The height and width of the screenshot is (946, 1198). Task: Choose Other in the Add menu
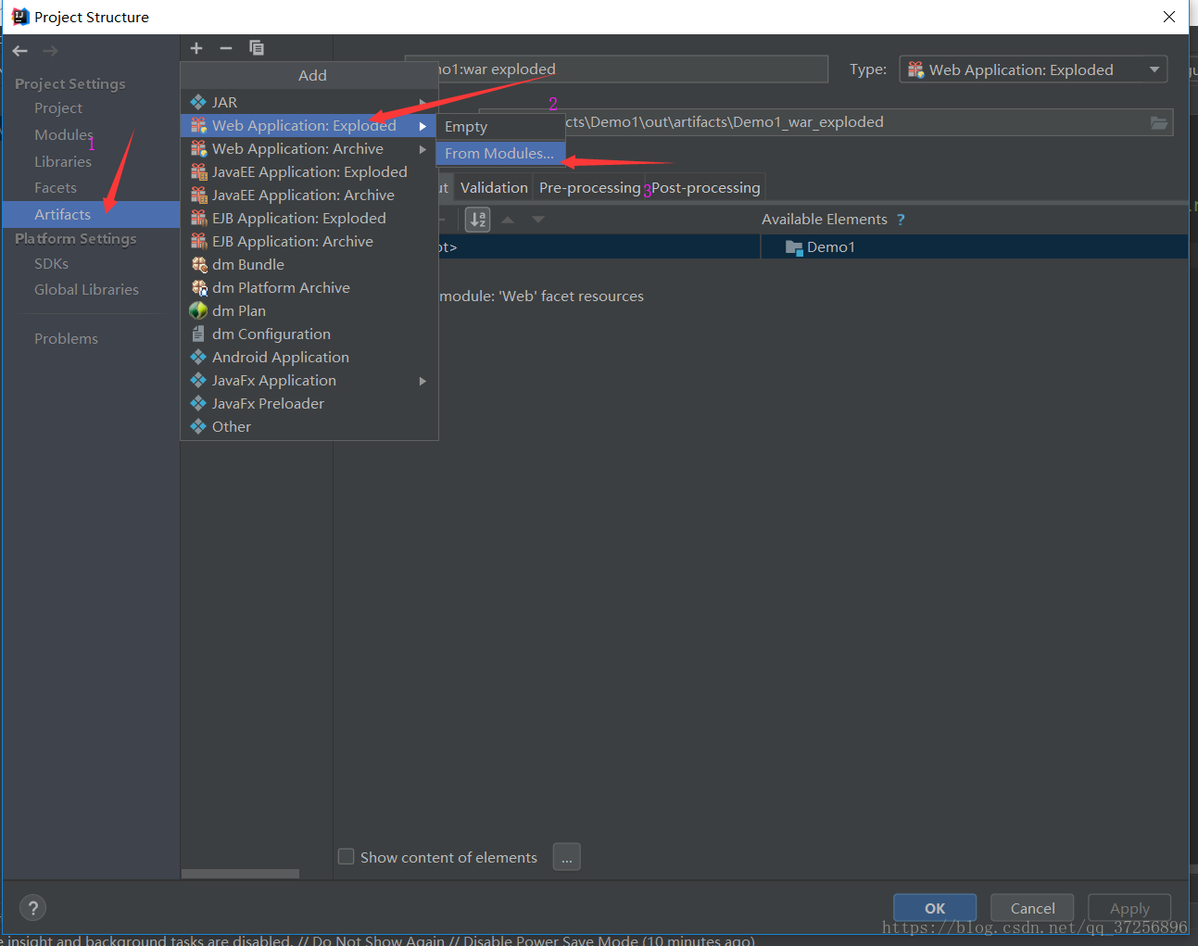(309, 426)
